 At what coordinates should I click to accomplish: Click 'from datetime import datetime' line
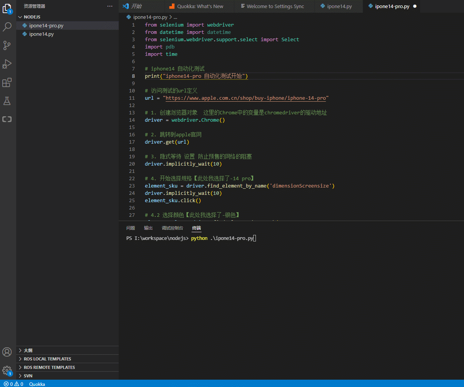pos(188,32)
